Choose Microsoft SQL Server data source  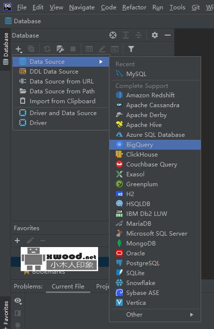point(155,233)
